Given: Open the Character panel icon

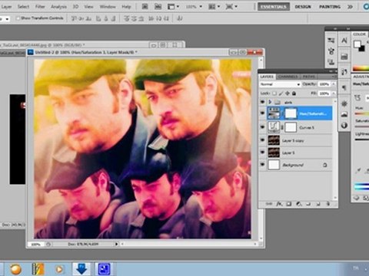Looking at the screenshot, I should click(344, 41).
